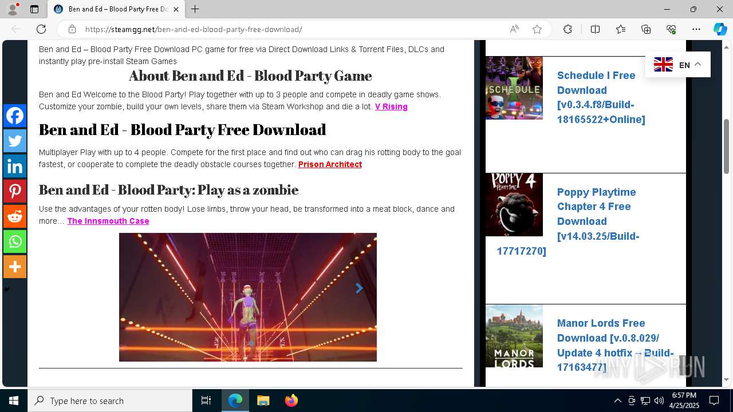Follow the V Rising link
Image resolution: width=733 pixels, height=412 pixels.
click(391, 106)
